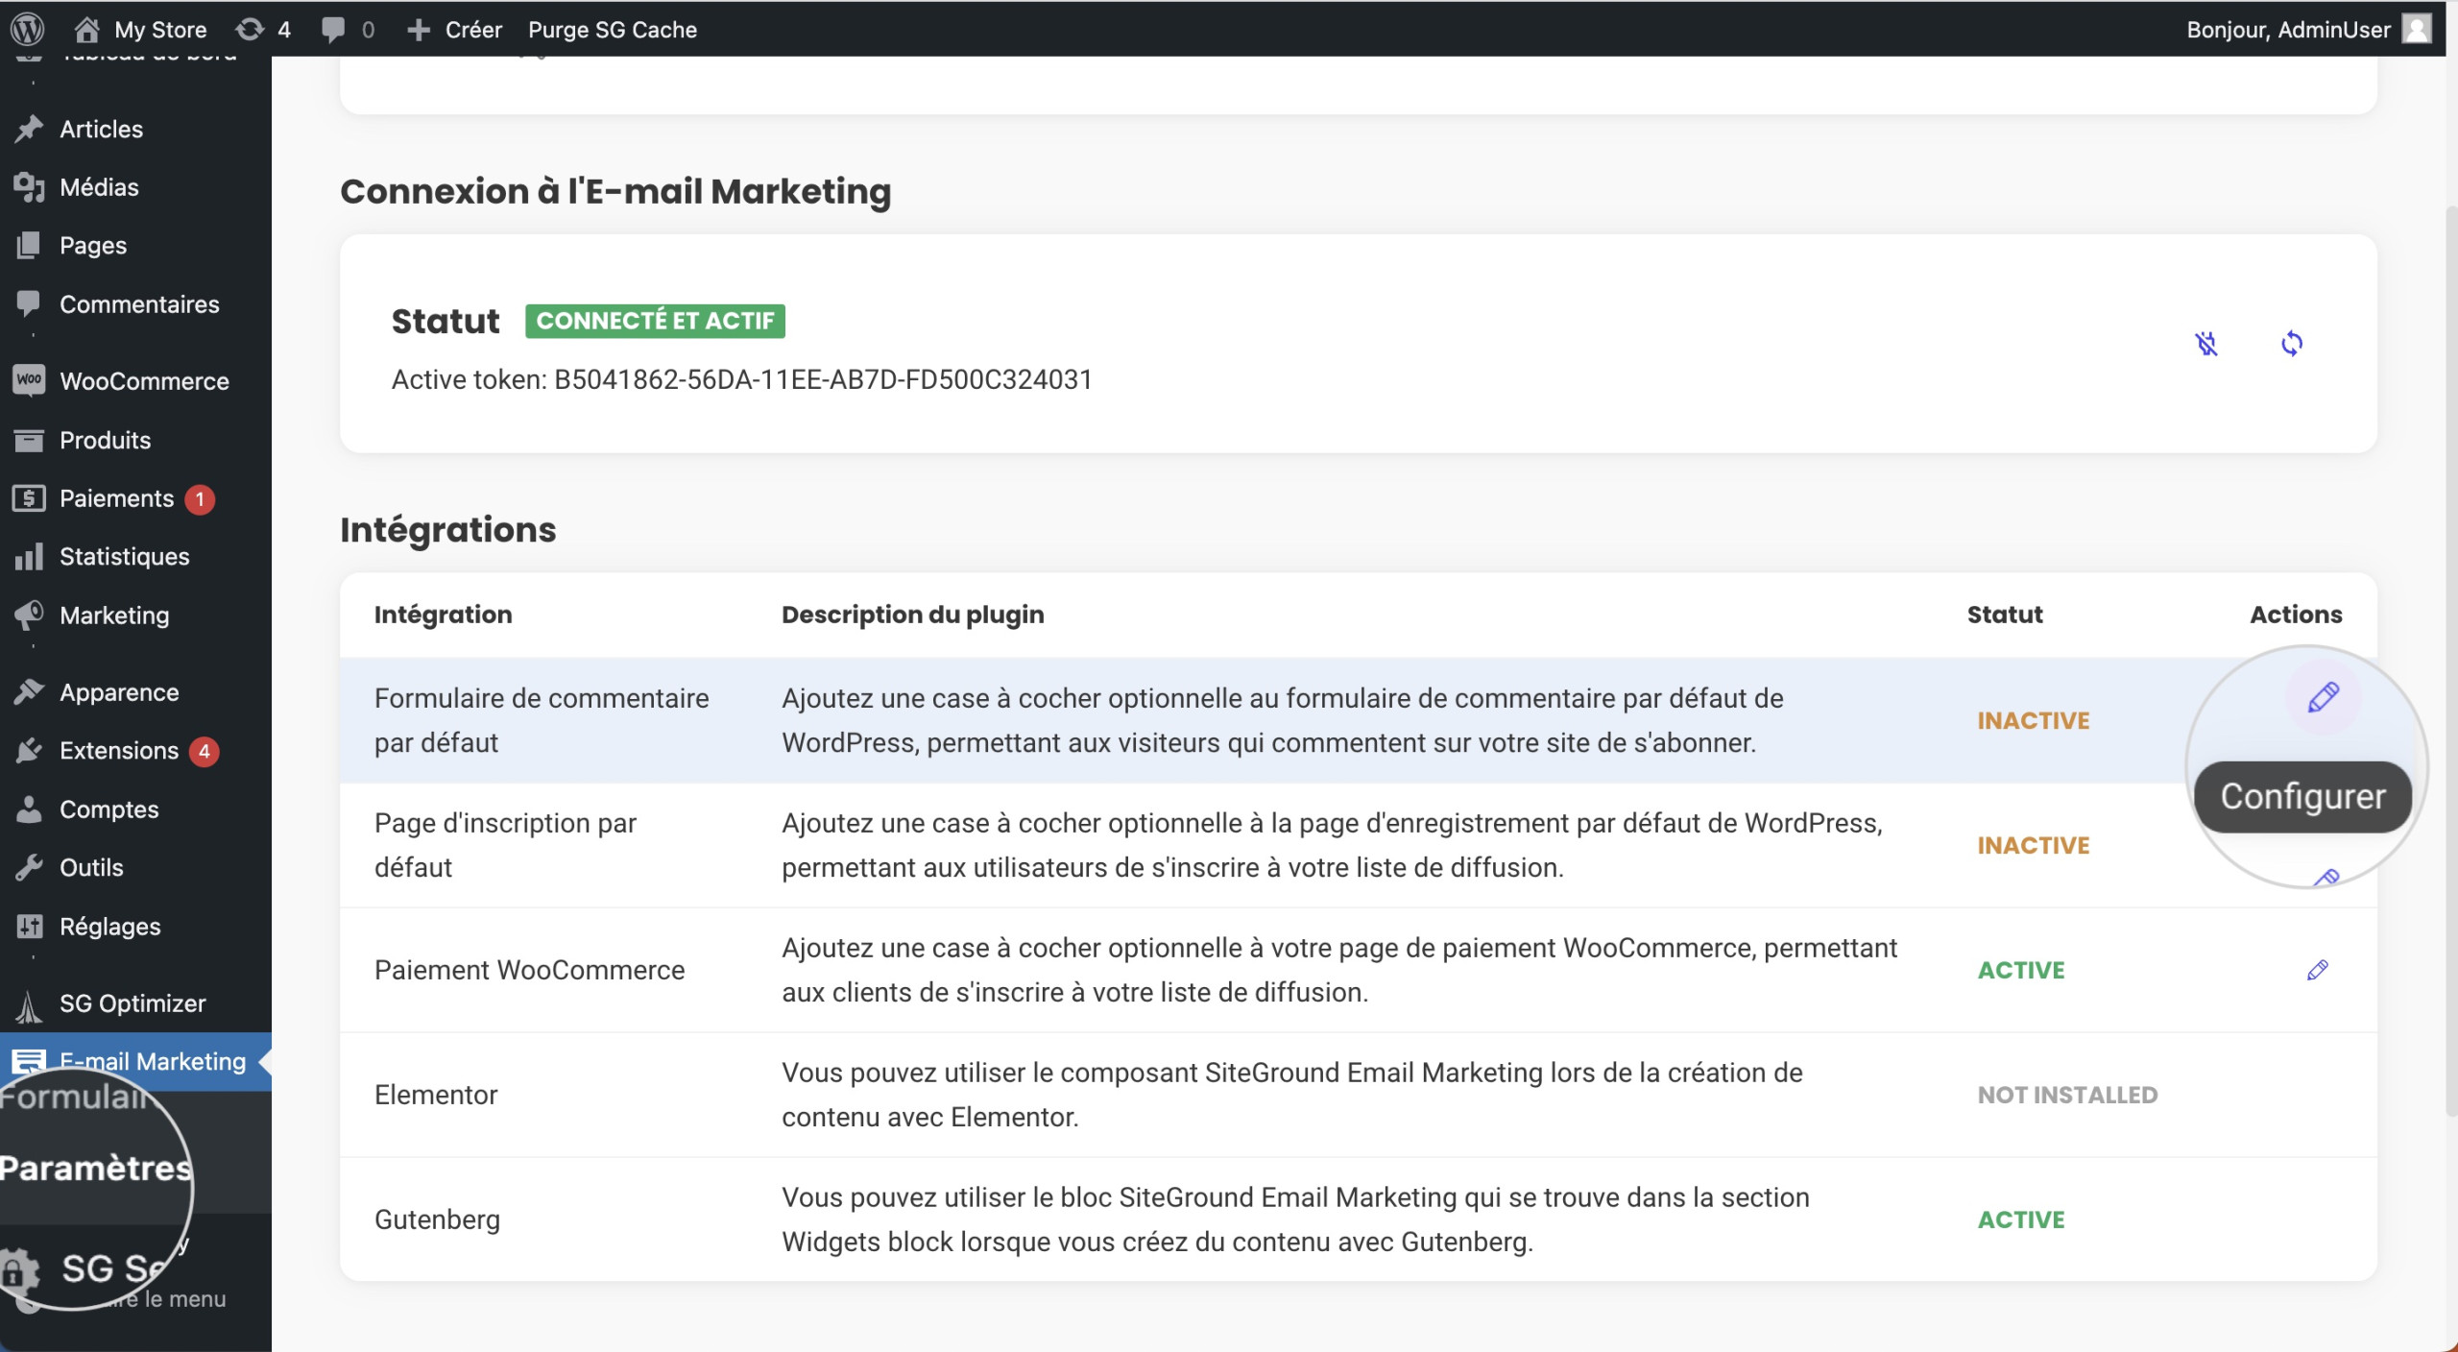Click the WordPress logo in admin bar

28,29
